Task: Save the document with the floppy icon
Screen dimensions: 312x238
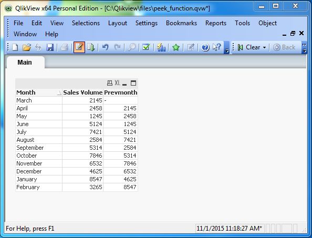Action: 50,47
